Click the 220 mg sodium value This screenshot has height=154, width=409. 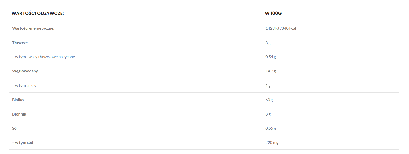coord(272,143)
